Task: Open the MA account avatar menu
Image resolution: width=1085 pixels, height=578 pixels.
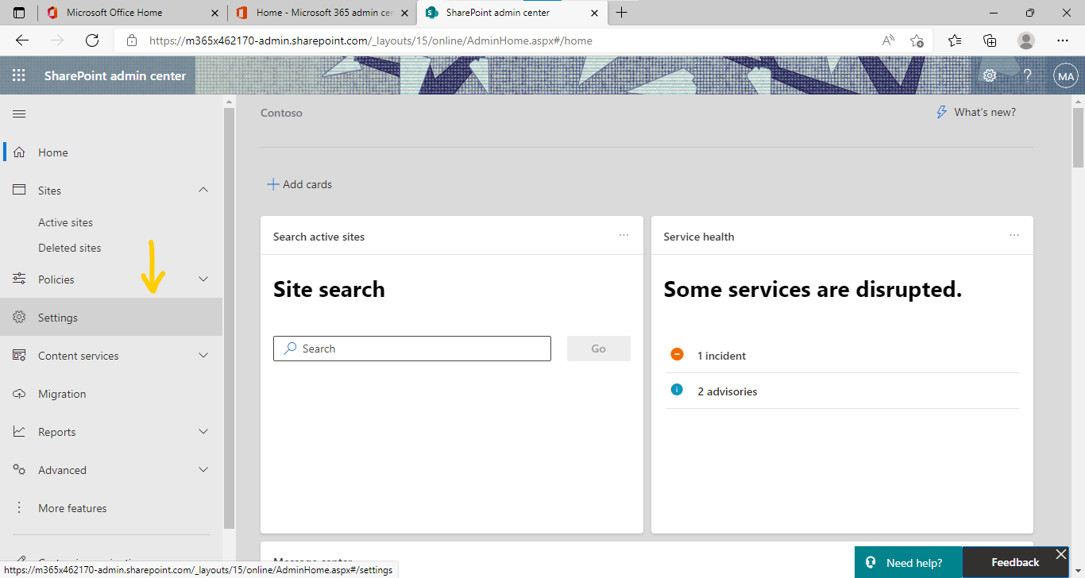Action: tap(1066, 75)
